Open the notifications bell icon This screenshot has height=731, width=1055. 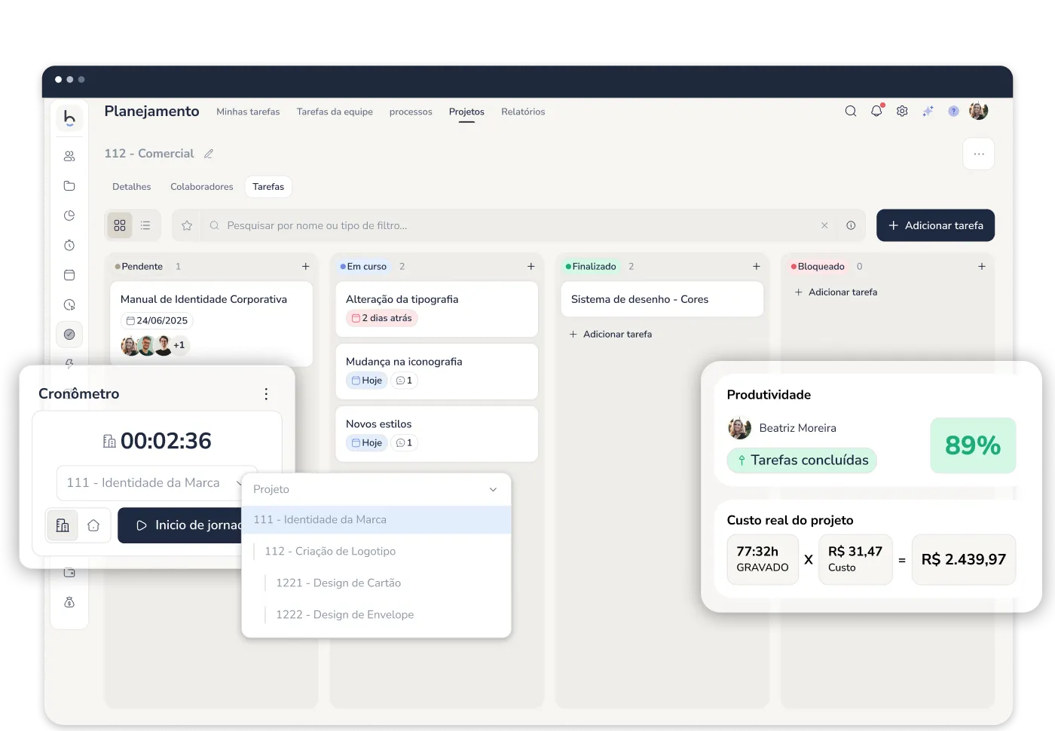(x=876, y=112)
